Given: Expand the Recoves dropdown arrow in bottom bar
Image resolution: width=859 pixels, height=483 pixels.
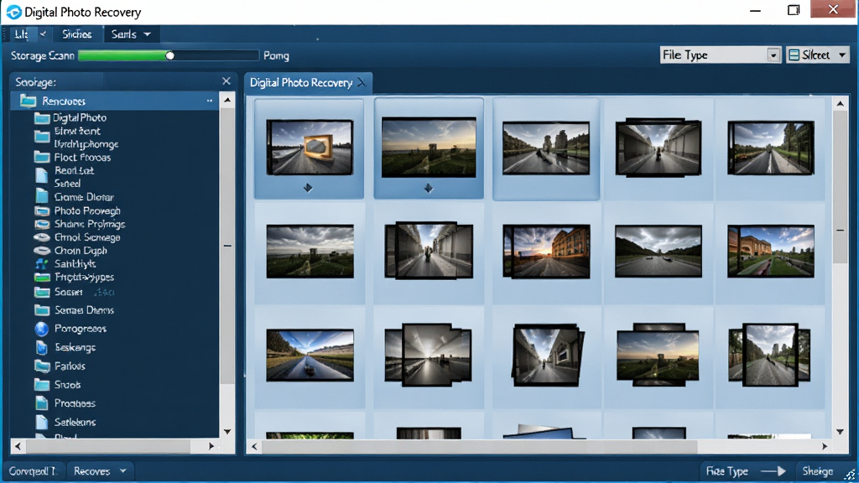Looking at the screenshot, I should tap(122, 471).
